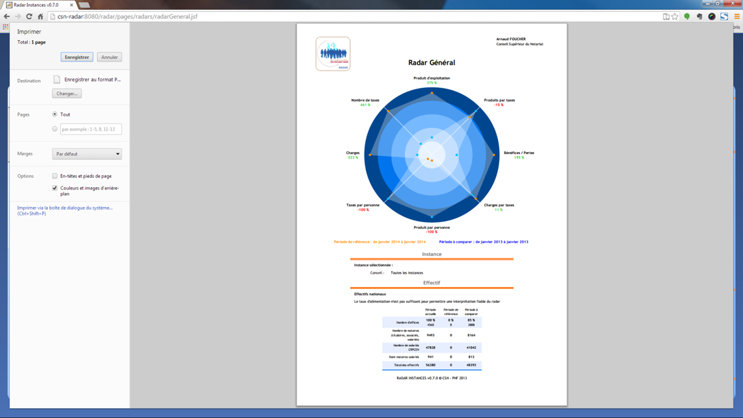Click the Evernote elephant extension icon

pyautogui.click(x=699, y=17)
